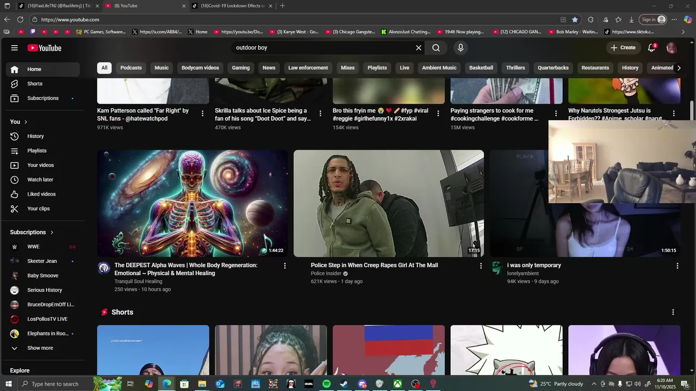Open Spotify from the taskbar

click(326, 384)
